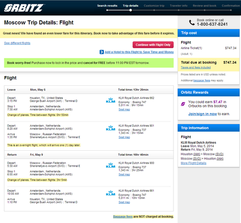241x223 pixels.
Task: Click the KLM logo for flight 900
Action: [110, 165]
